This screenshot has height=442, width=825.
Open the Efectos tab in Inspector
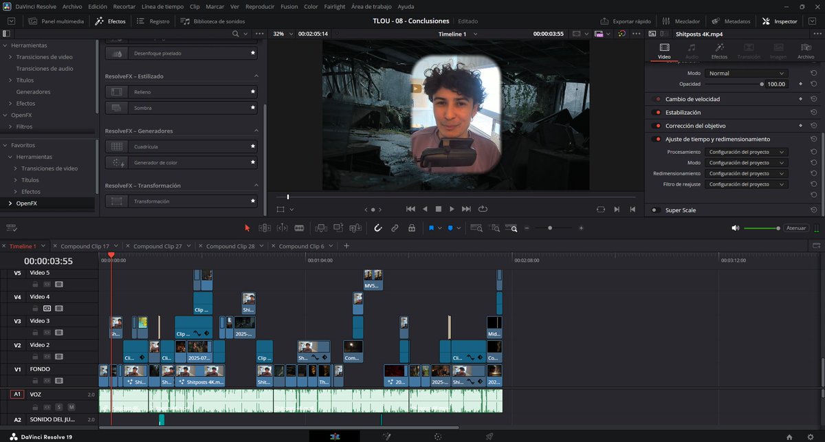coord(719,51)
